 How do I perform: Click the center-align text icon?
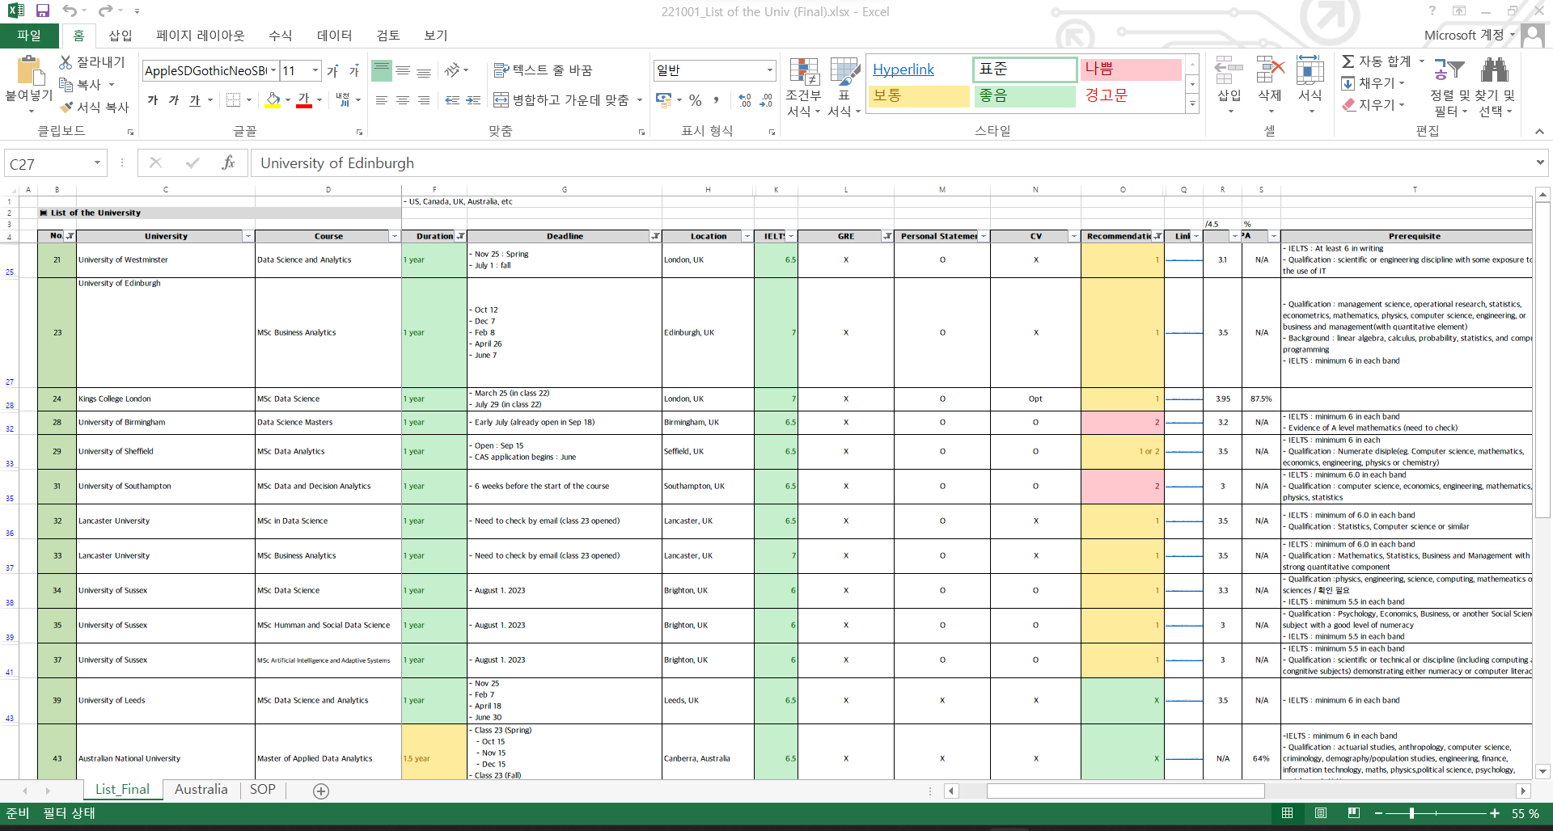pos(403,100)
